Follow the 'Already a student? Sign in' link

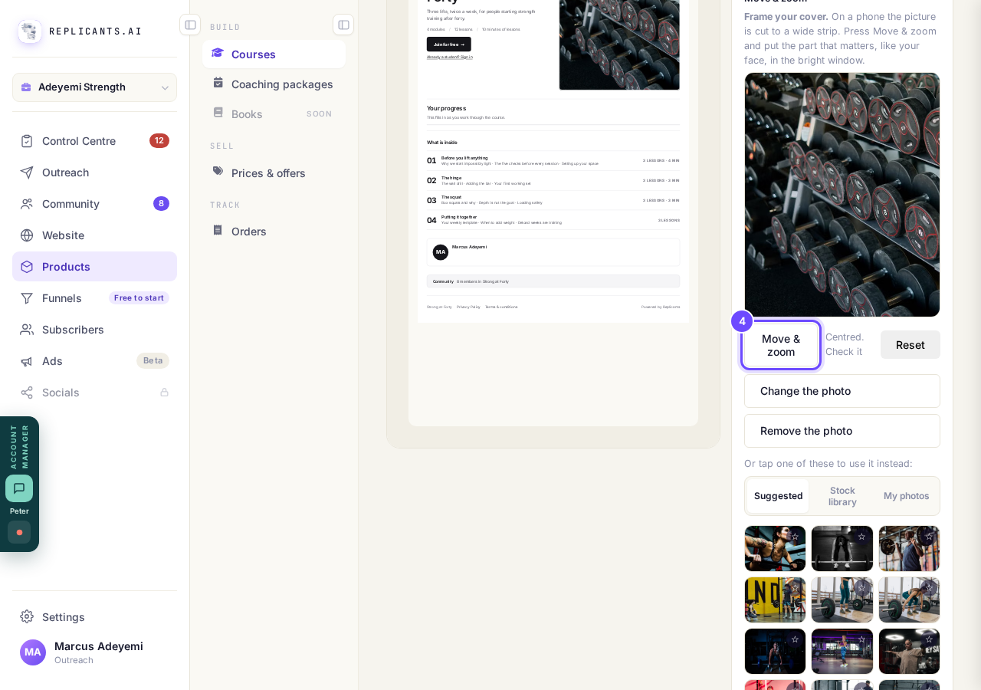pyautogui.click(x=450, y=57)
